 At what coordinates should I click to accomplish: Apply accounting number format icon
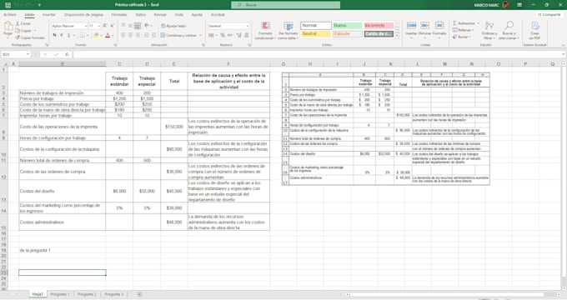pos(211,36)
